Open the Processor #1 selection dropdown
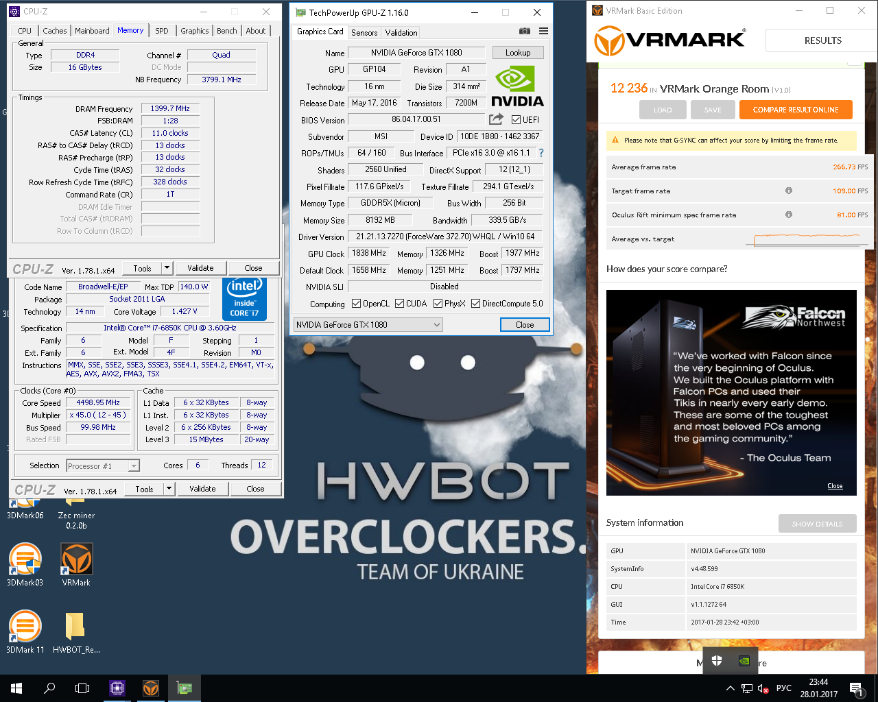878x702 pixels. 103,466
